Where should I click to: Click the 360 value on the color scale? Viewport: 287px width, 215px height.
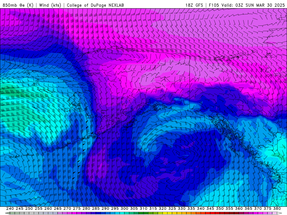coord(239,209)
